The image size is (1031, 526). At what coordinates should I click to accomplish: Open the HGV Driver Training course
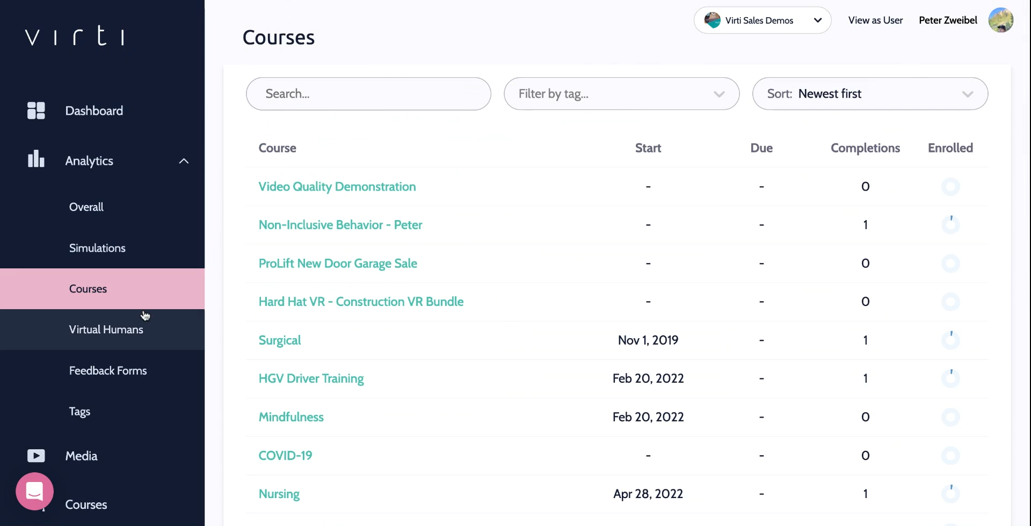(311, 379)
